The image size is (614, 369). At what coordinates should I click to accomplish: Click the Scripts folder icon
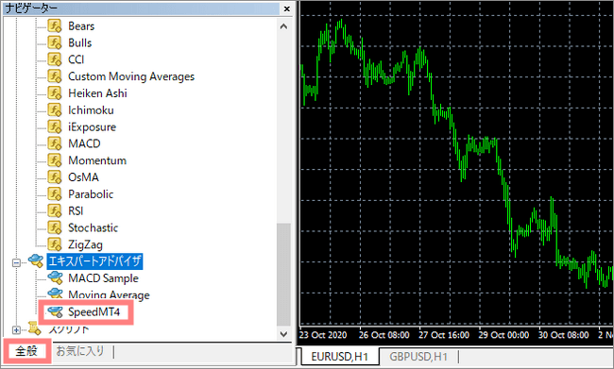click(34, 329)
